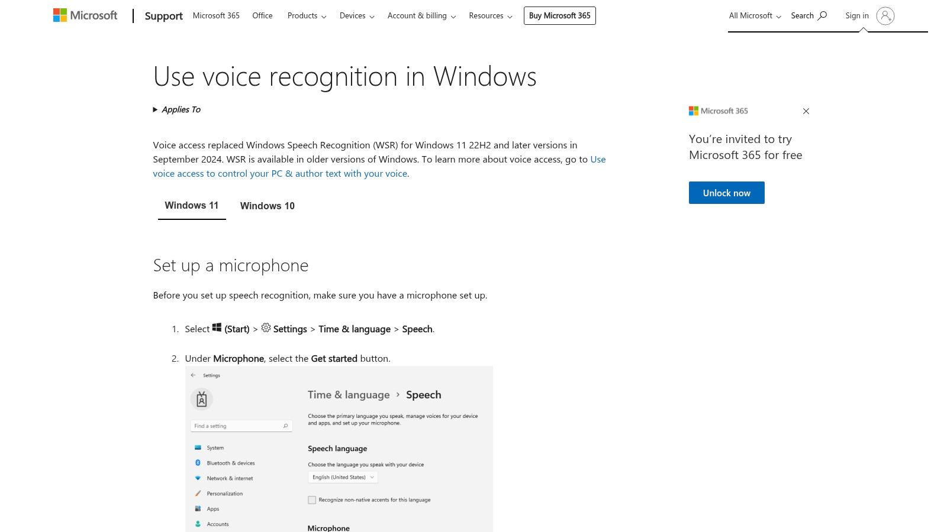This screenshot has height=532, width=947.
Task: Click the user profile icon in Settings screenshot
Action: [201, 400]
